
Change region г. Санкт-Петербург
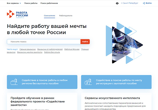(x=130, y=3)
